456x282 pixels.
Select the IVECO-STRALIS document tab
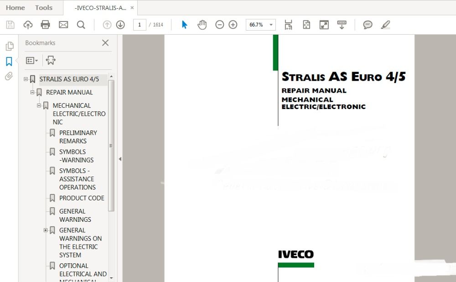[100, 8]
